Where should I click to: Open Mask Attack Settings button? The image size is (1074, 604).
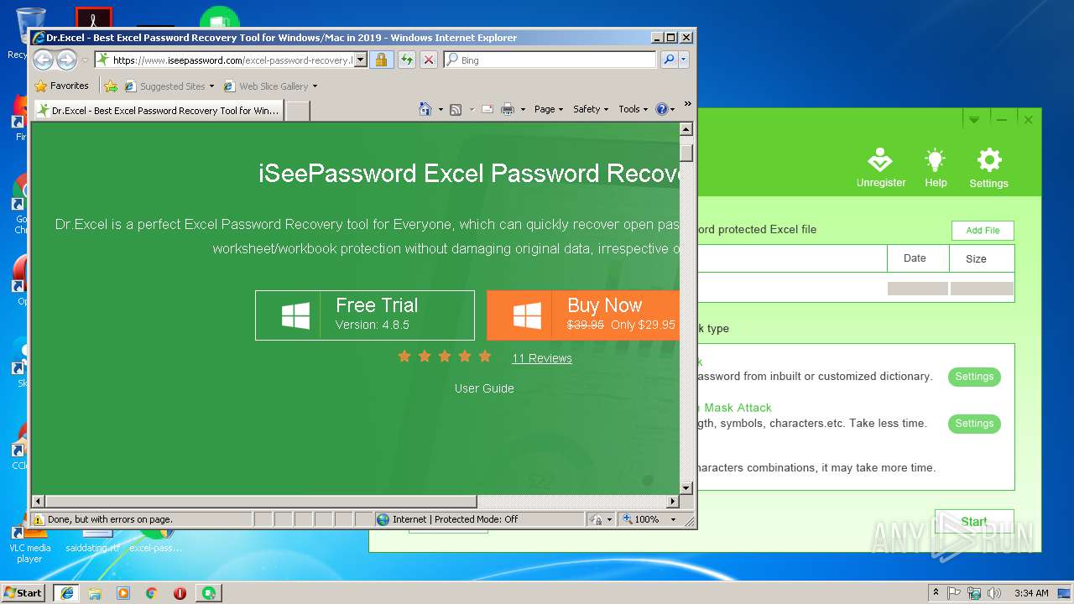coord(974,424)
